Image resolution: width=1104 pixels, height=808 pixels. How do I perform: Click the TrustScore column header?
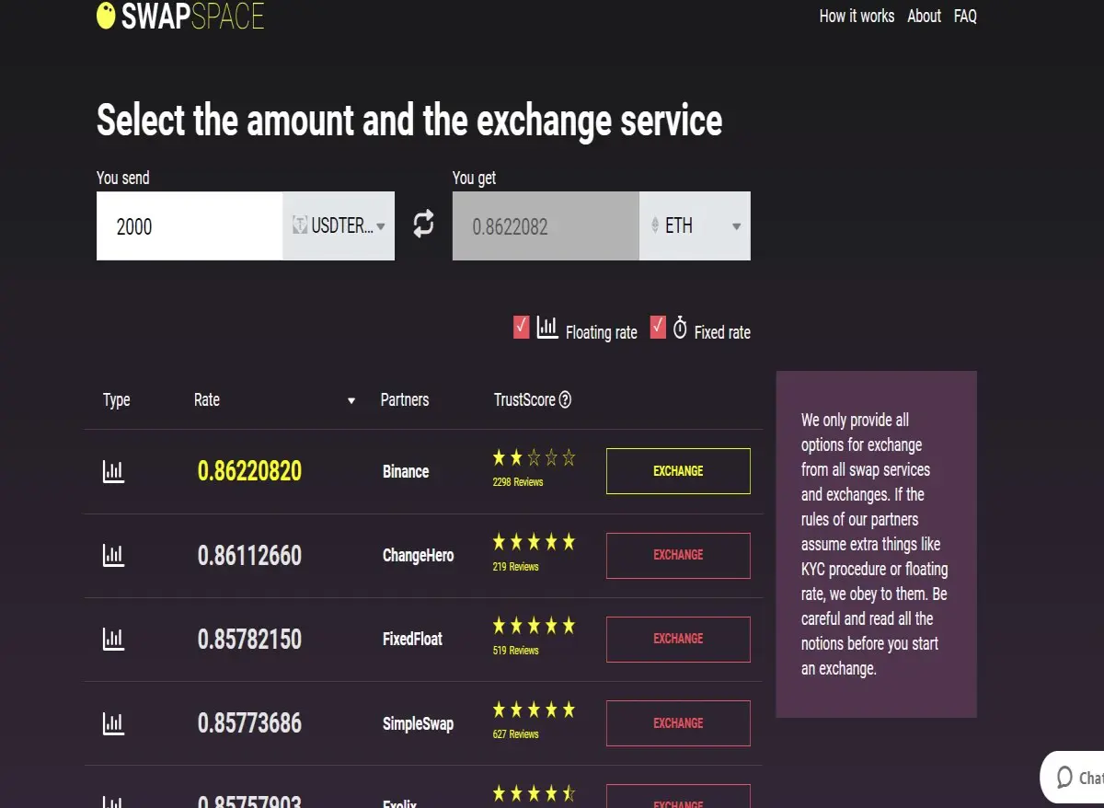(524, 399)
